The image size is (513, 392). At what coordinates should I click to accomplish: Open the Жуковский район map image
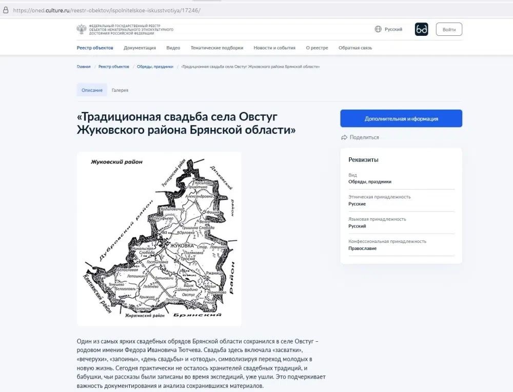pos(160,238)
